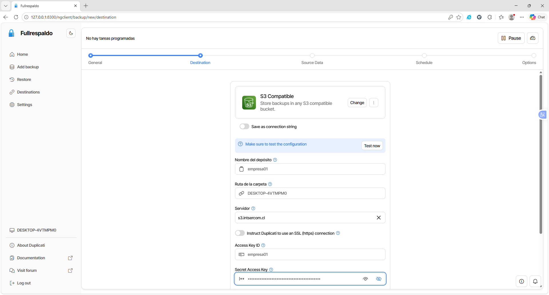Click the info circle button at bottom right
Screen dimensions: 549x295
click(522, 281)
